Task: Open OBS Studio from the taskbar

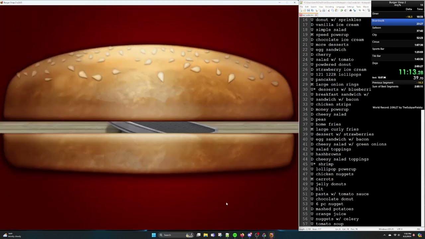Action: 257,235
